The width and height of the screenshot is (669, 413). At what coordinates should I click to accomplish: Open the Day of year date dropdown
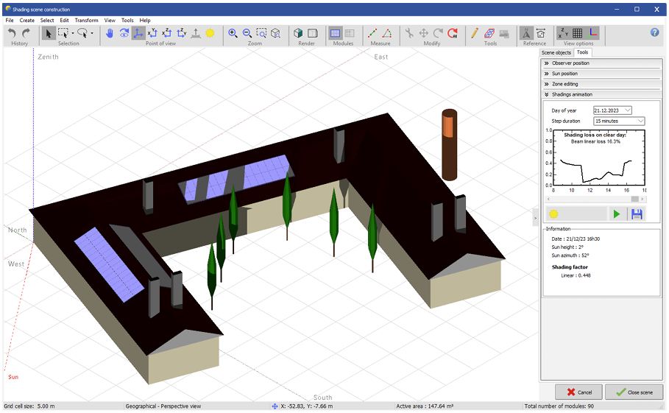click(626, 110)
